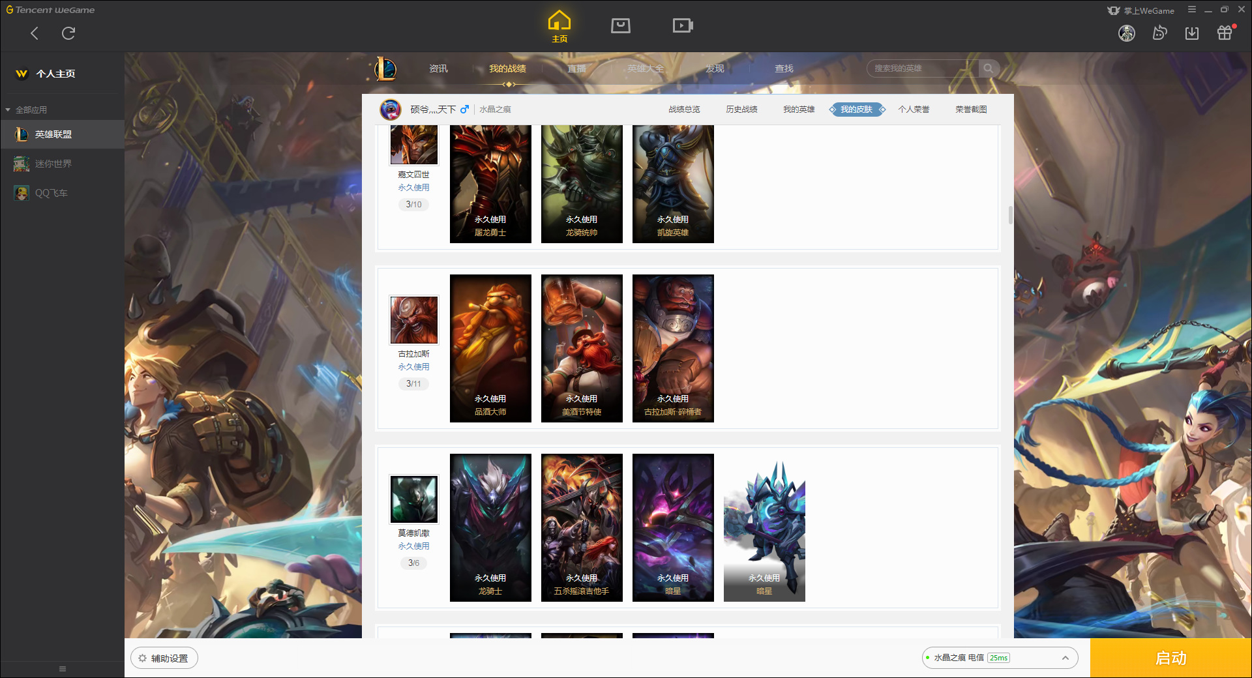The height and width of the screenshot is (678, 1252).
Task: Open the 古拉加斯·碎桶者 skin card
Action: (673, 348)
